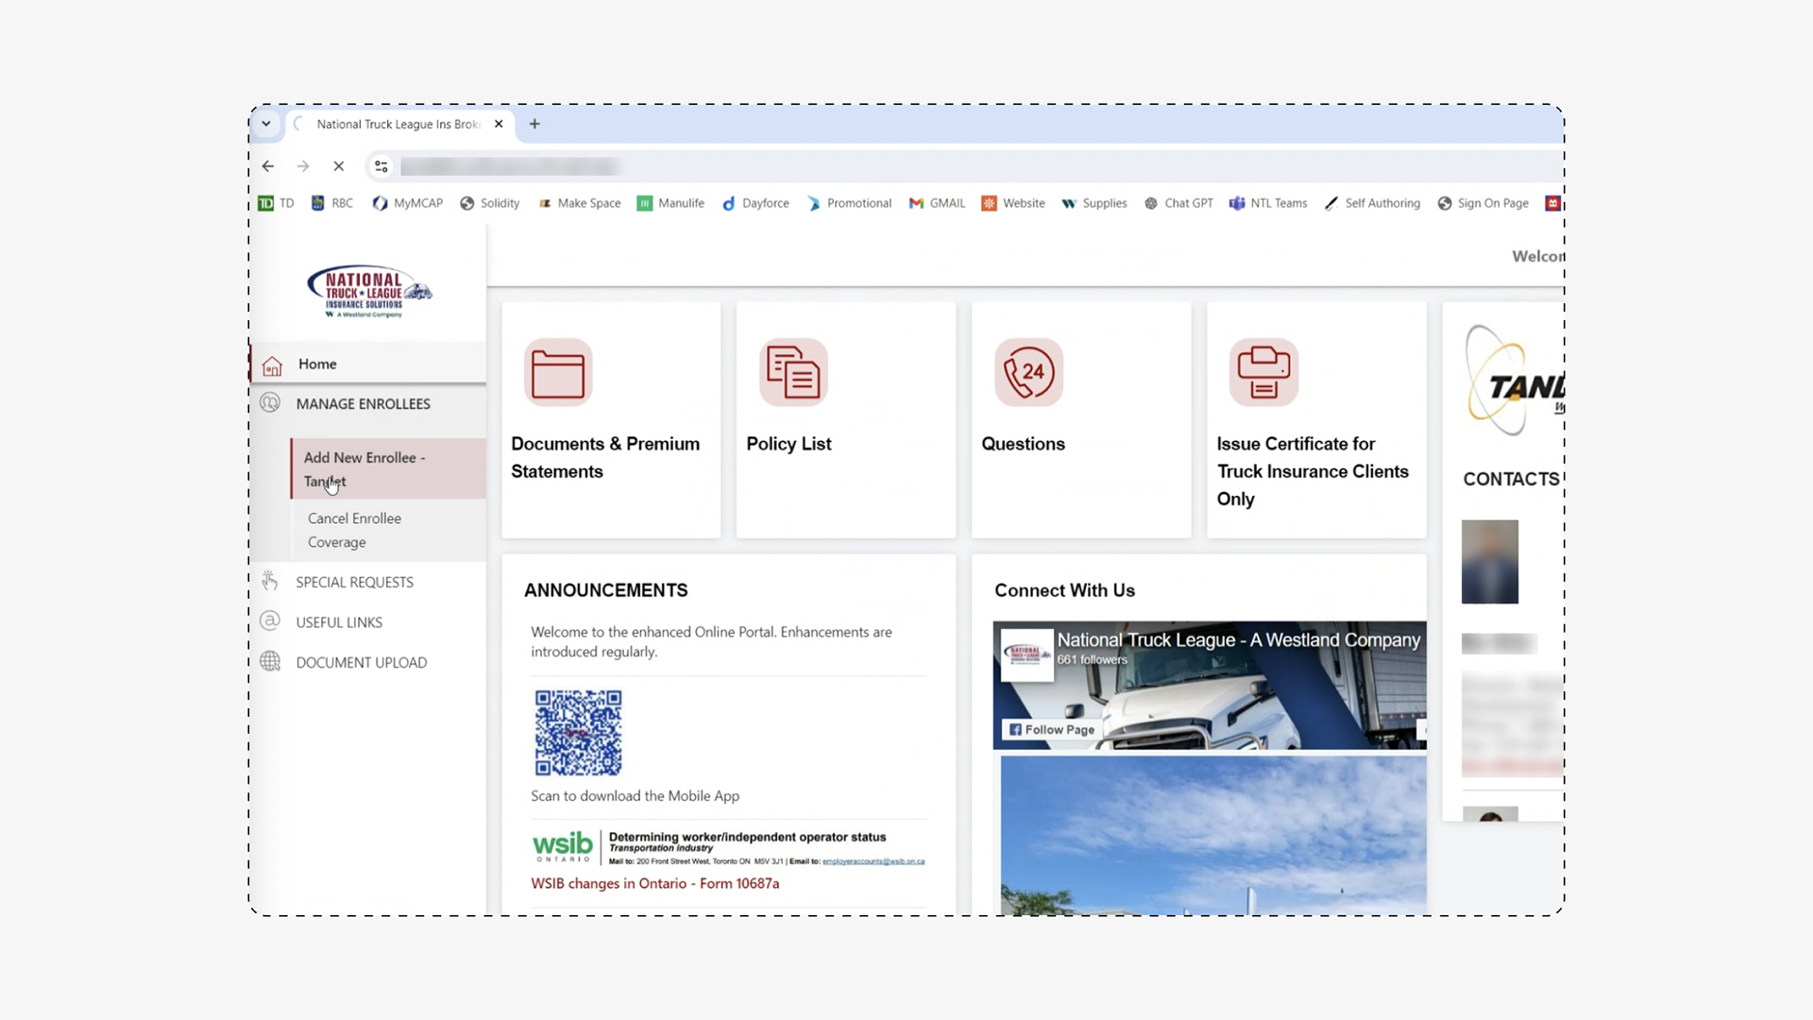Open the Promotional bookmark
The image size is (1813, 1020).
coord(849,203)
